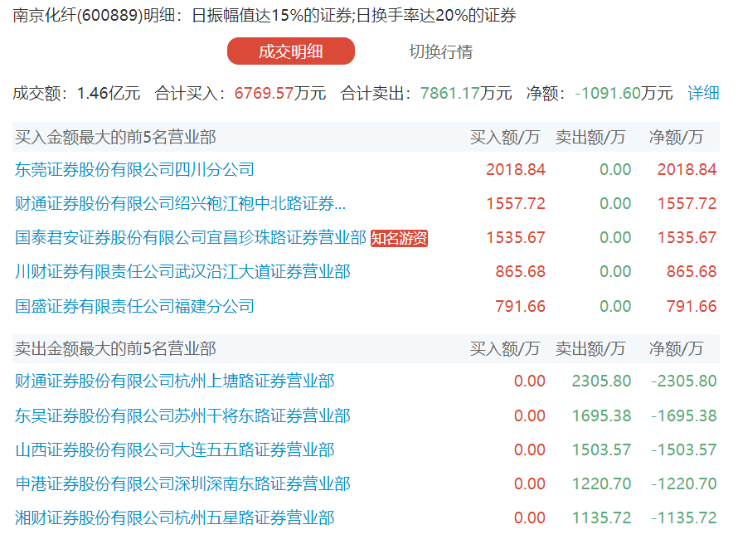Open 国泰君安证券宜昌珍珠路证券营业部 link
738x549 pixels.
(x=191, y=238)
